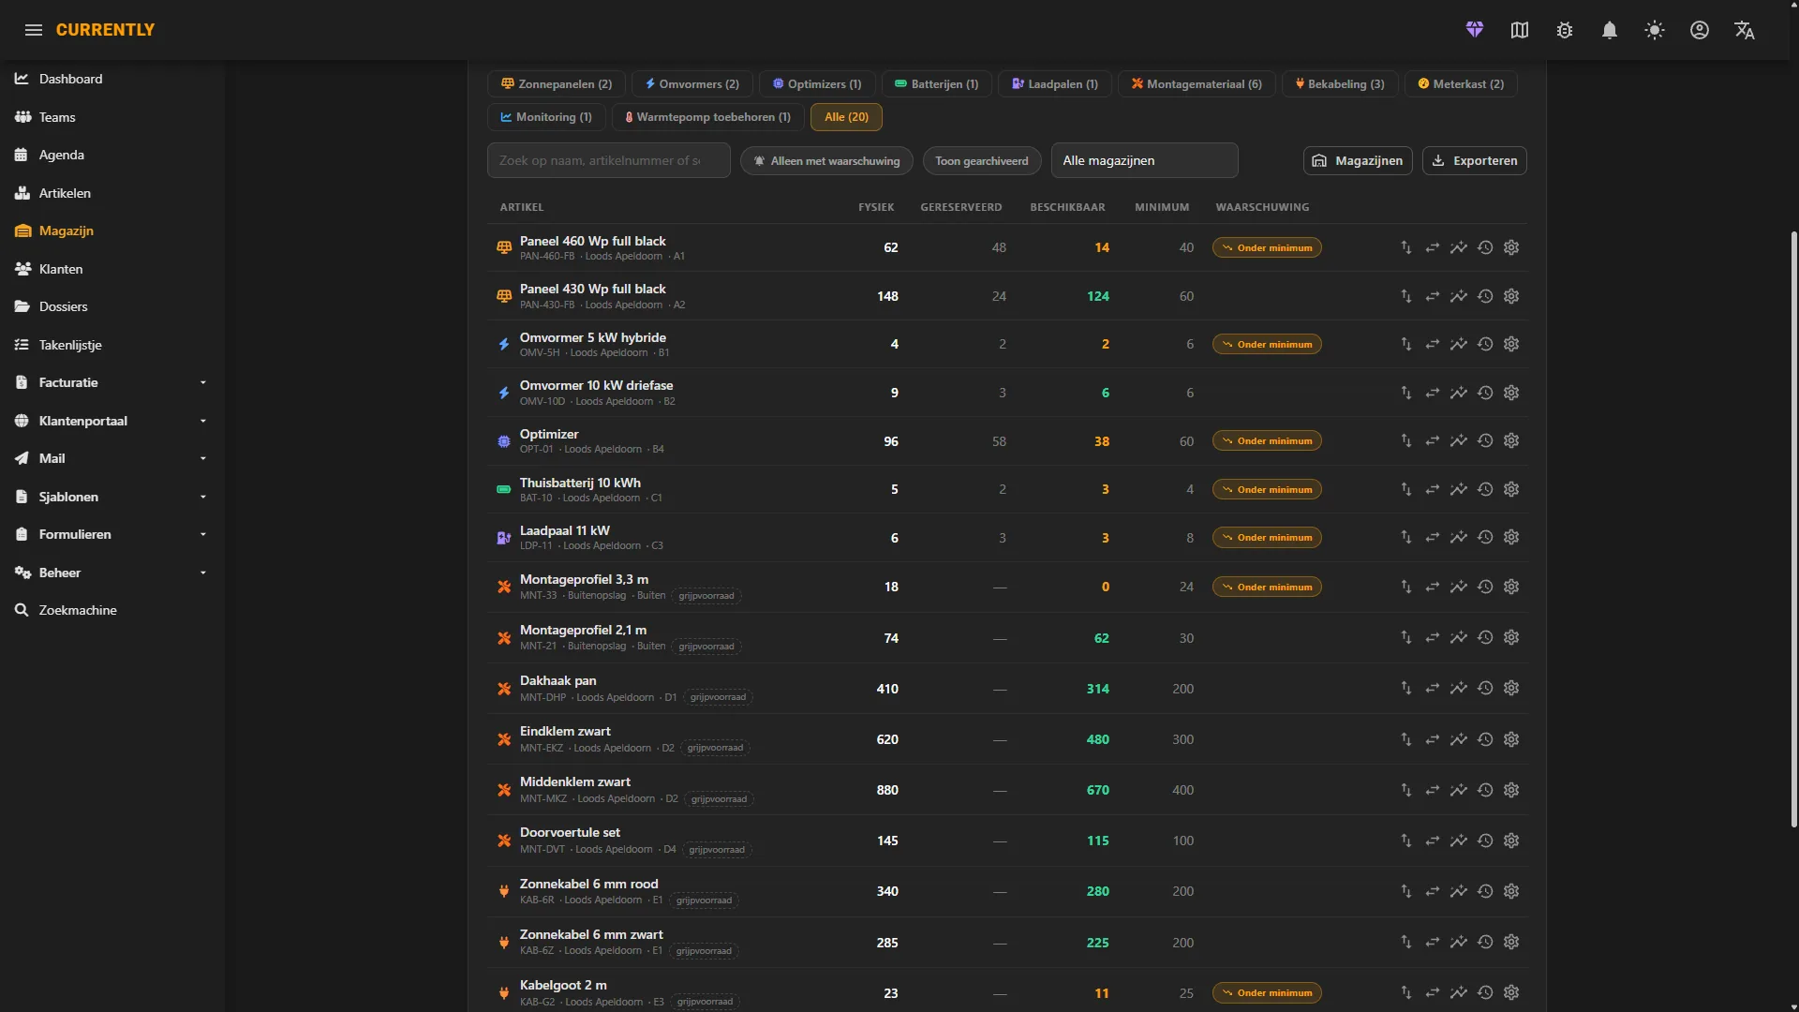Open settings gear for Paneel 460 Wp row
This screenshot has height=1012, width=1799.
click(1511, 247)
